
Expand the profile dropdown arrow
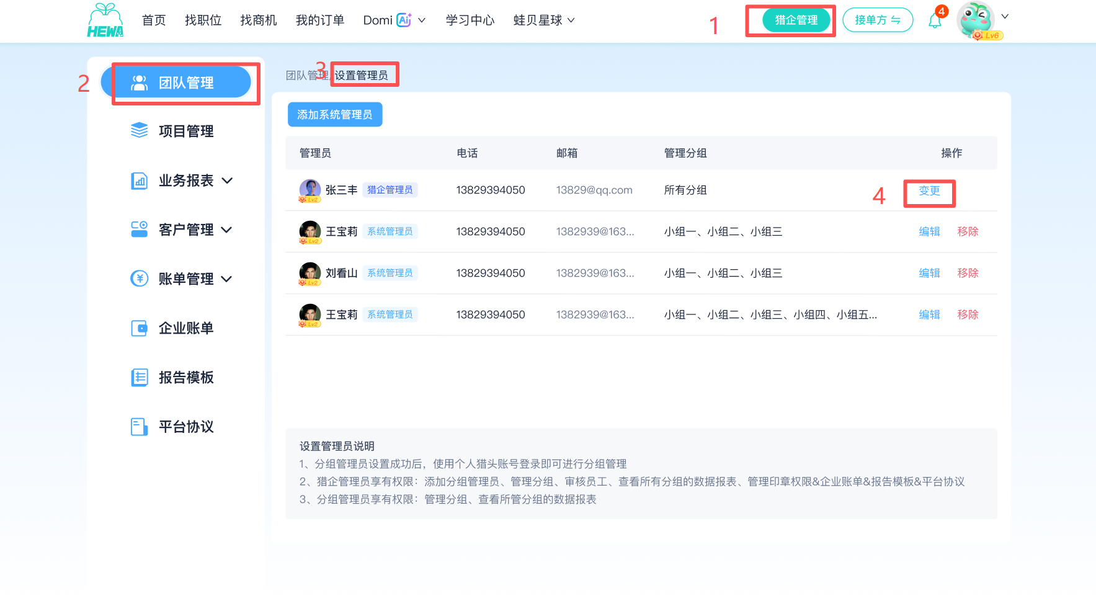pyautogui.click(x=1005, y=17)
